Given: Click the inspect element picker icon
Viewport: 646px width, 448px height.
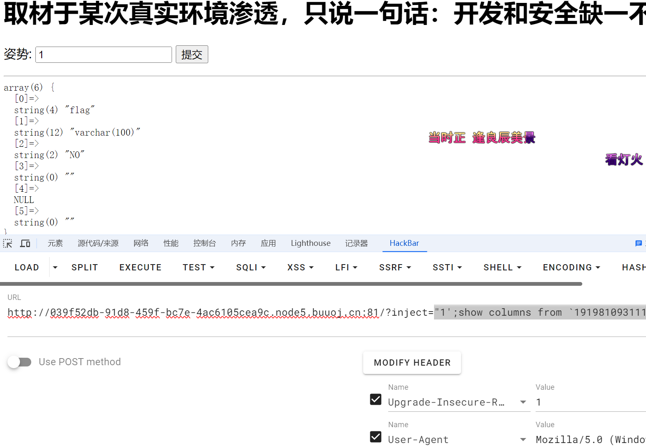Looking at the screenshot, I should [7, 243].
